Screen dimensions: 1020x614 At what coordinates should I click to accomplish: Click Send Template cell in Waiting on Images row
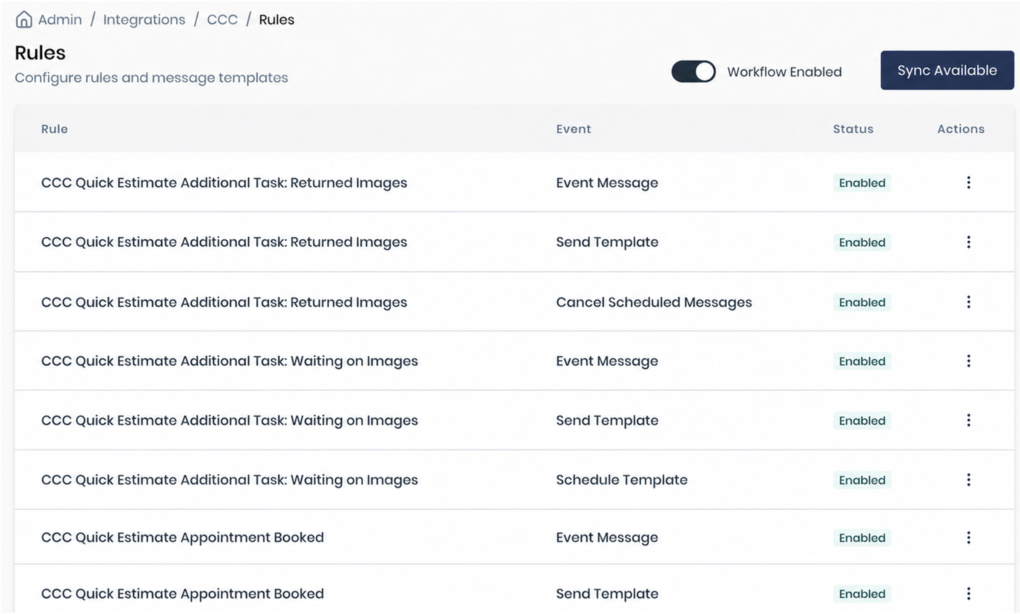pos(607,421)
